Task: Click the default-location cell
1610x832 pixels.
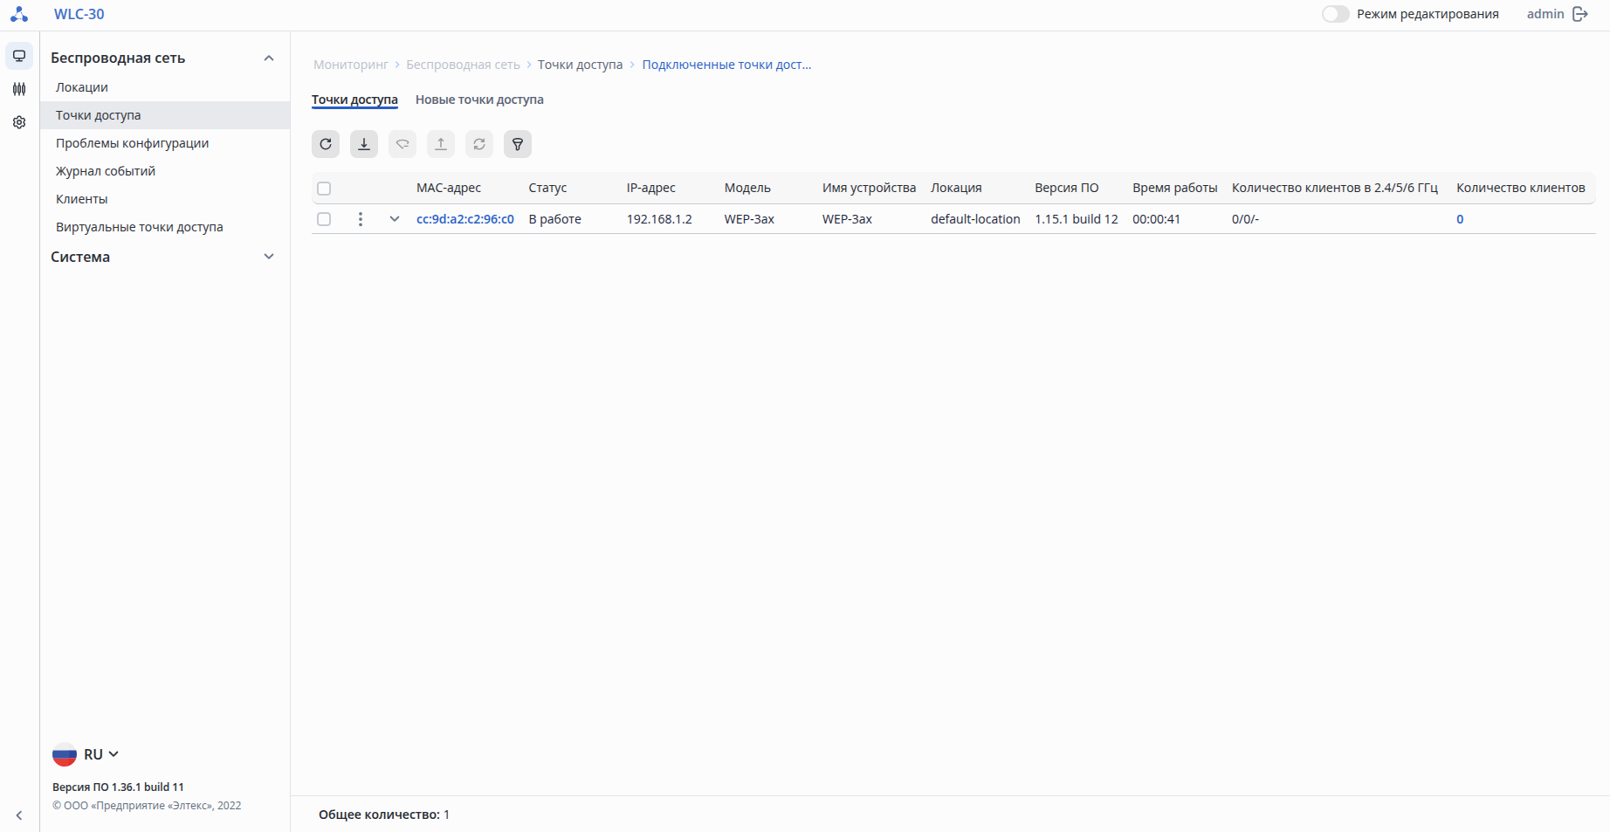Action: coord(975,219)
